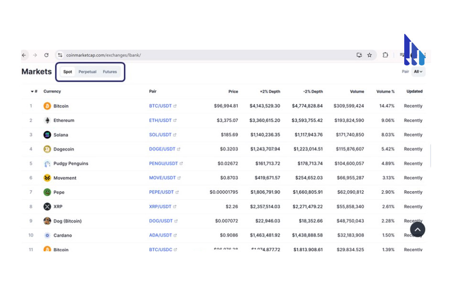Click the Solana coin logo
This screenshot has width=452, height=301.
tap(47, 135)
